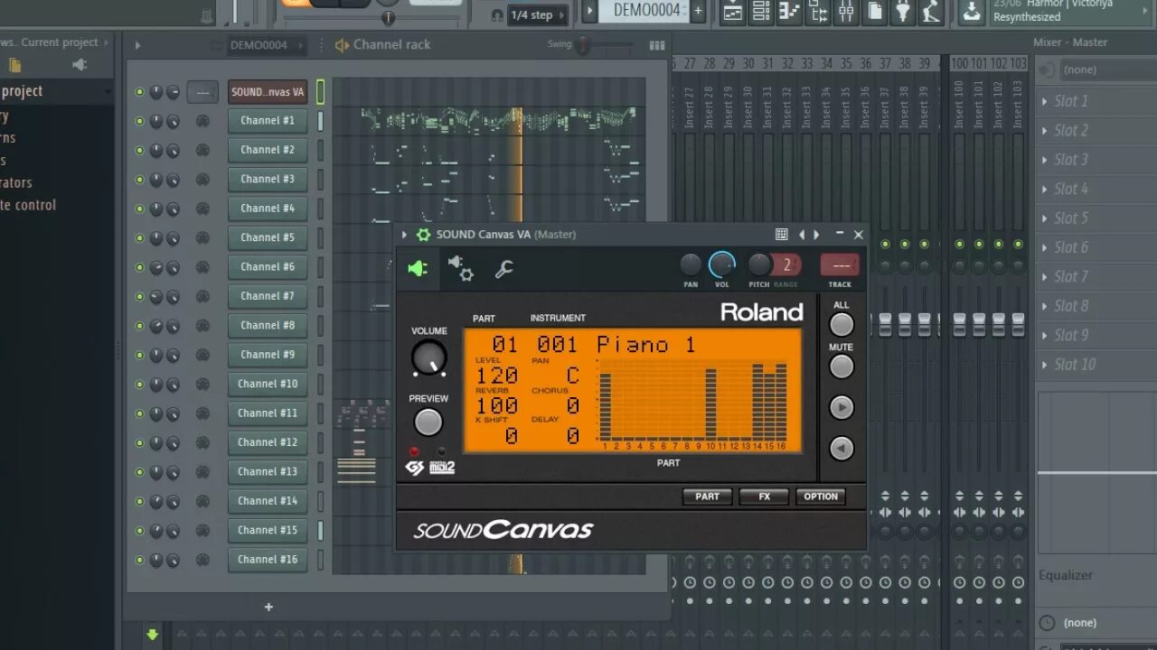This screenshot has width=1157, height=650.
Task: Mute Channel #12 with its green LED
Action: [139, 442]
